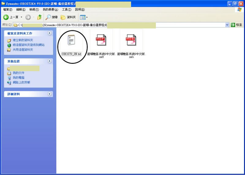The image size is (245, 175).
Task: Click the .mds file name label
Action: pyautogui.click(x=131, y=55)
